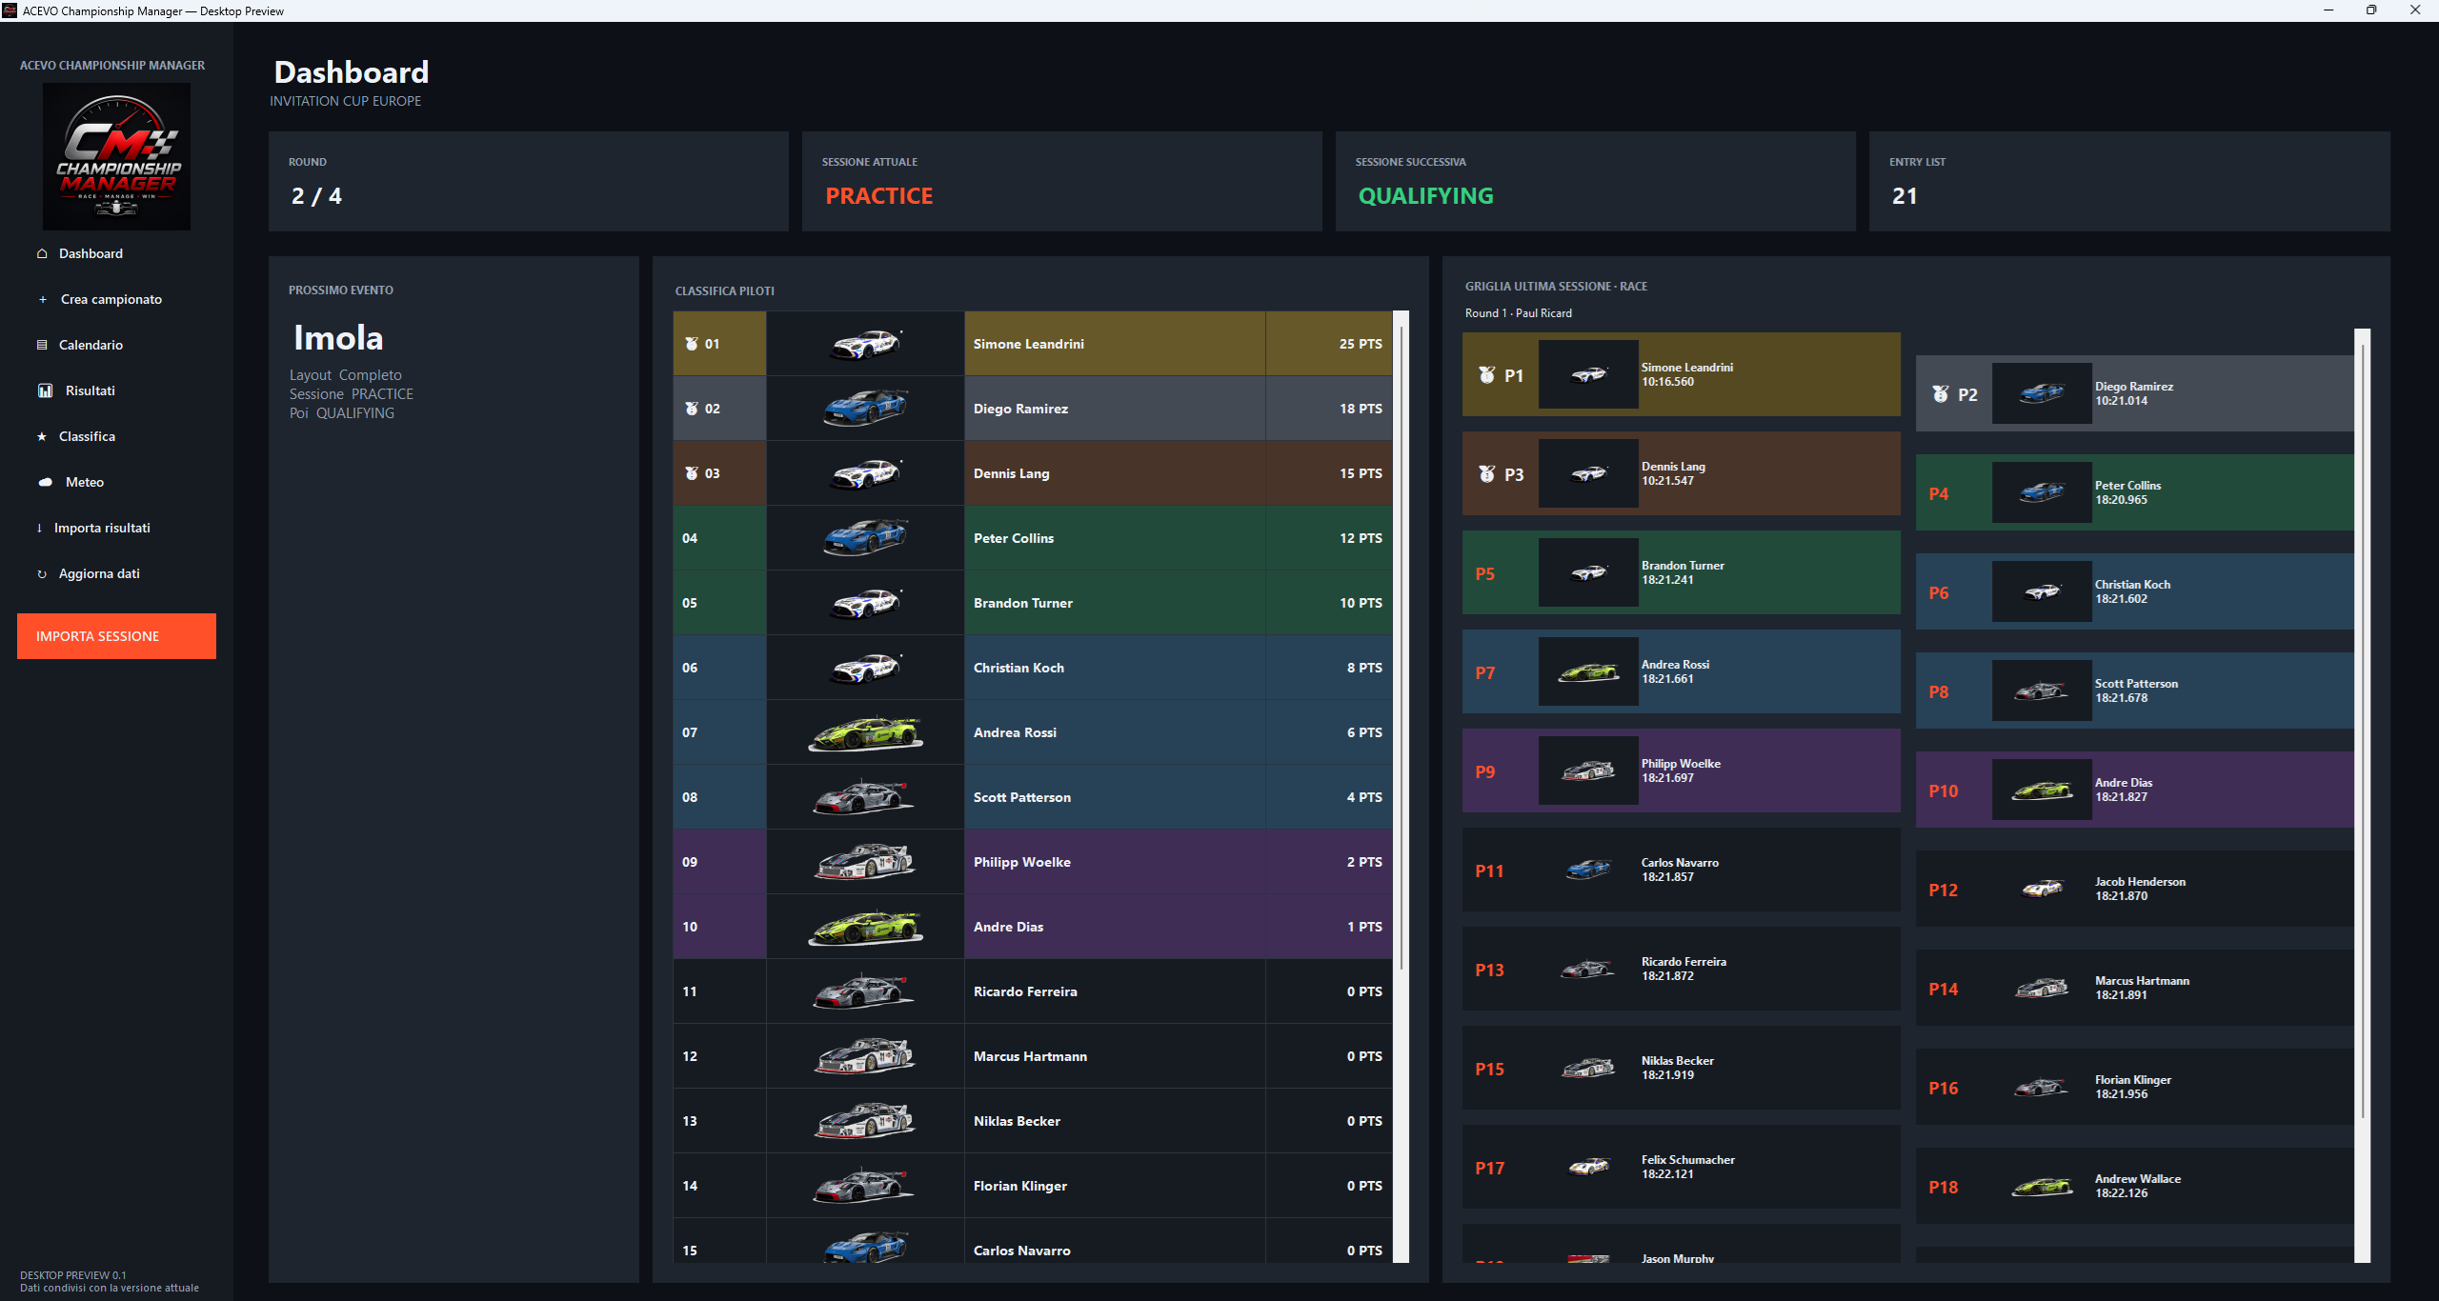Click Scott Patterson's name in the standings table
The width and height of the screenshot is (2439, 1301).
coord(1022,797)
